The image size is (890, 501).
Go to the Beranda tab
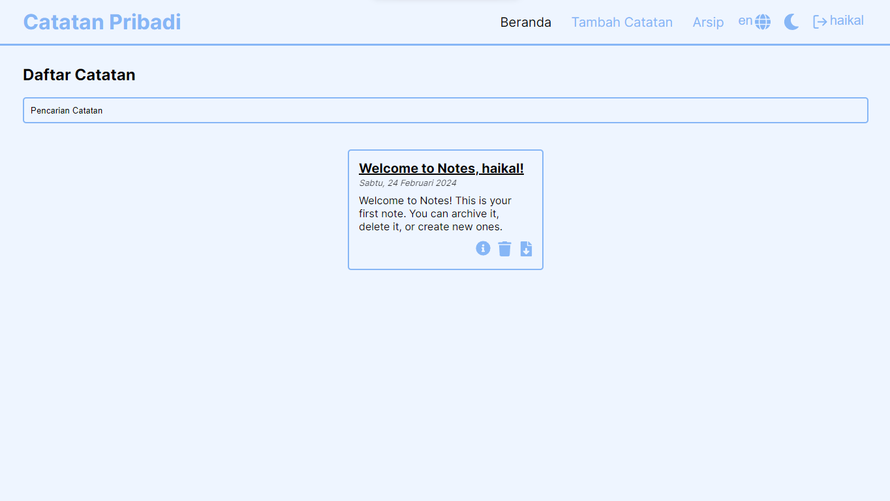(x=525, y=22)
